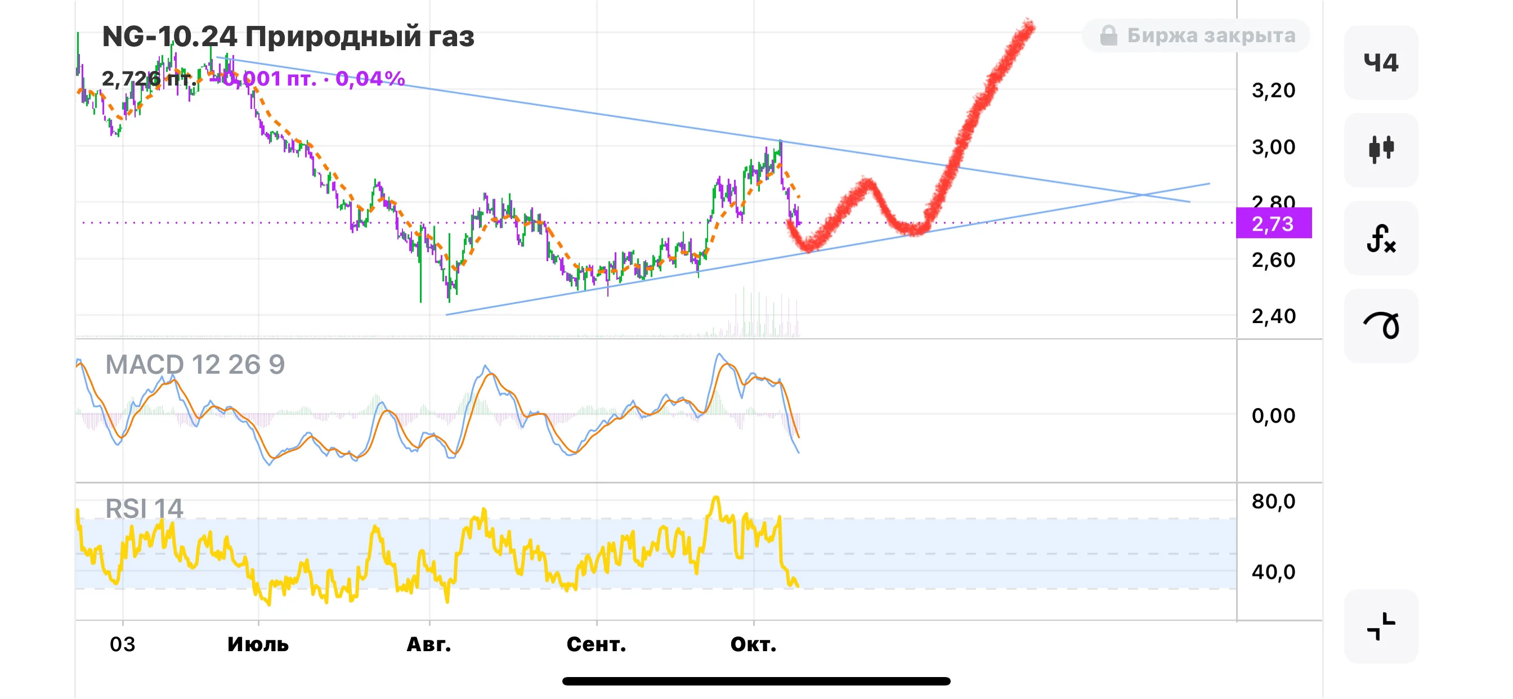
Task: Click the 0,00 MACD axis value
Action: tap(1273, 416)
